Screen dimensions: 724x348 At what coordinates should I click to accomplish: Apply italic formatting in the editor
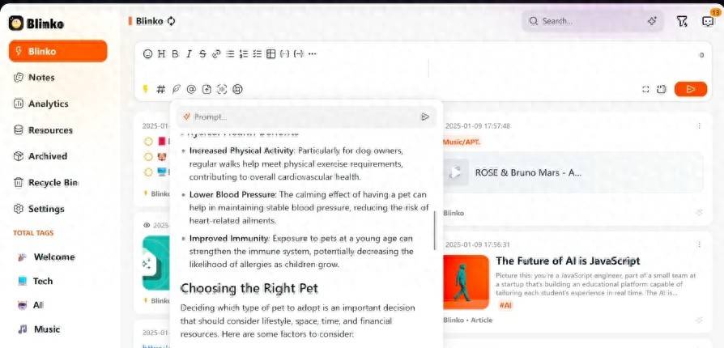tap(189, 54)
